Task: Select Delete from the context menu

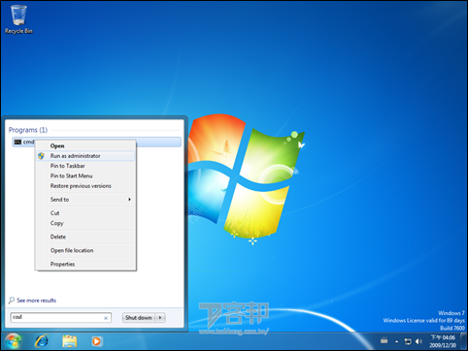Action: [85, 237]
